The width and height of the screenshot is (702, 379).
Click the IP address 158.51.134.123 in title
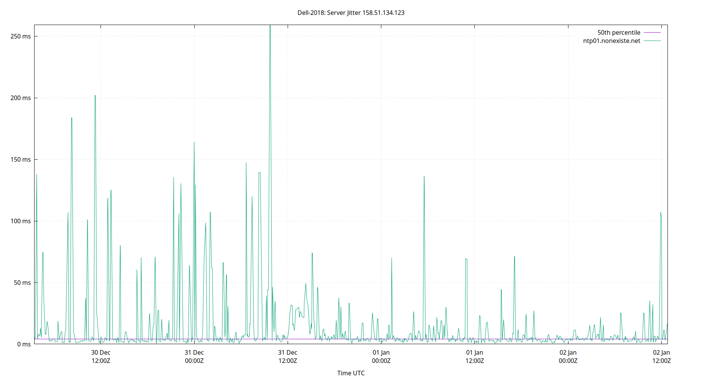(383, 13)
